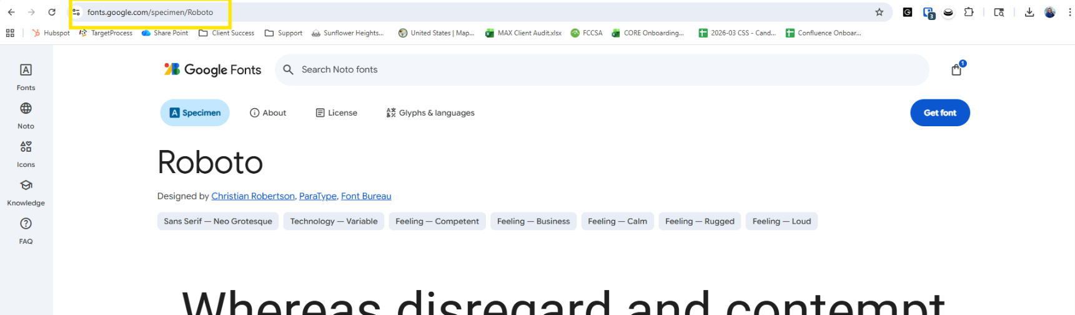
Task: Open Noto globe icon in sidebar
Action: point(26,114)
